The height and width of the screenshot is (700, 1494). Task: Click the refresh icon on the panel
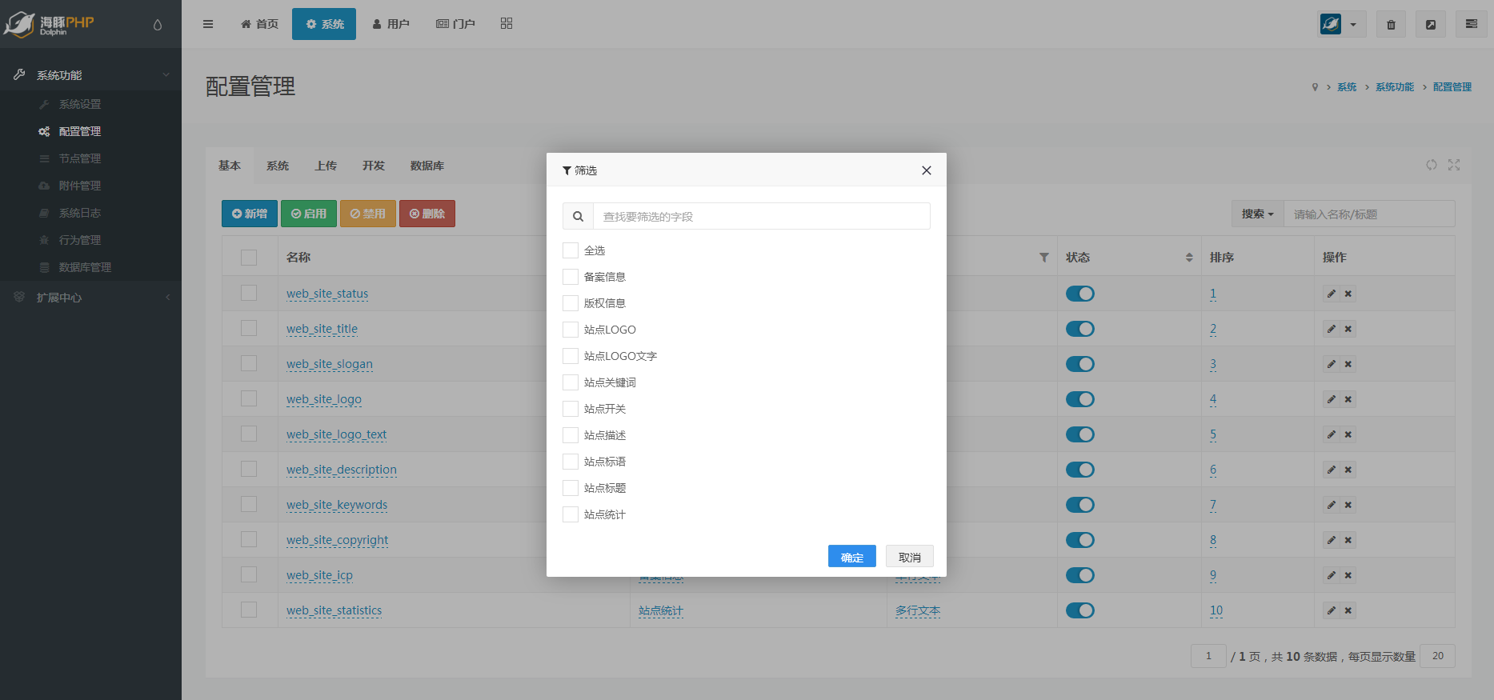click(1431, 165)
